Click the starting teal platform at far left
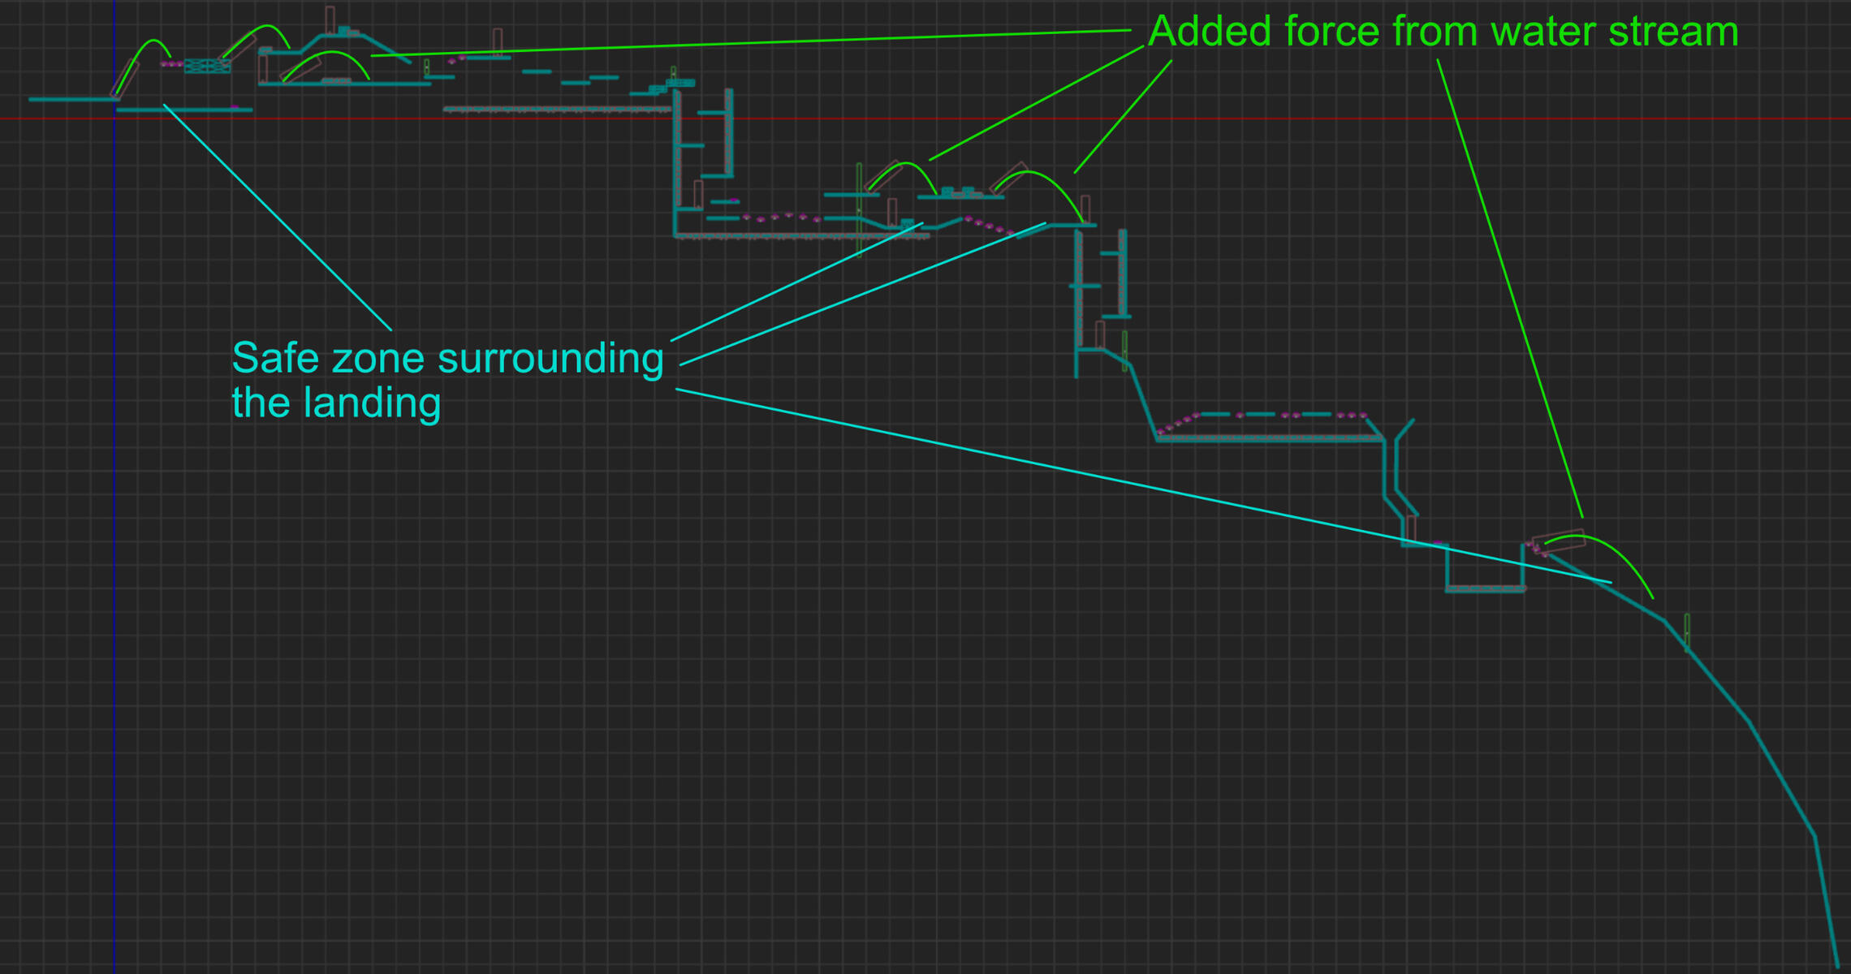The width and height of the screenshot is (1851, 974). [x=71, y=99]
